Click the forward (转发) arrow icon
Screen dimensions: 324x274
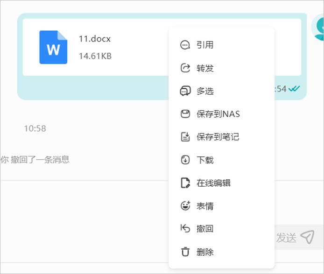[x=185, y=68]
